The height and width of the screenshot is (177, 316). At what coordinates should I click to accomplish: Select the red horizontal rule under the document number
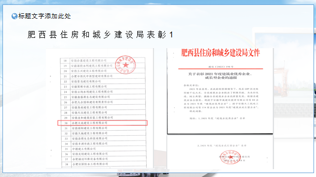(221, 69)
